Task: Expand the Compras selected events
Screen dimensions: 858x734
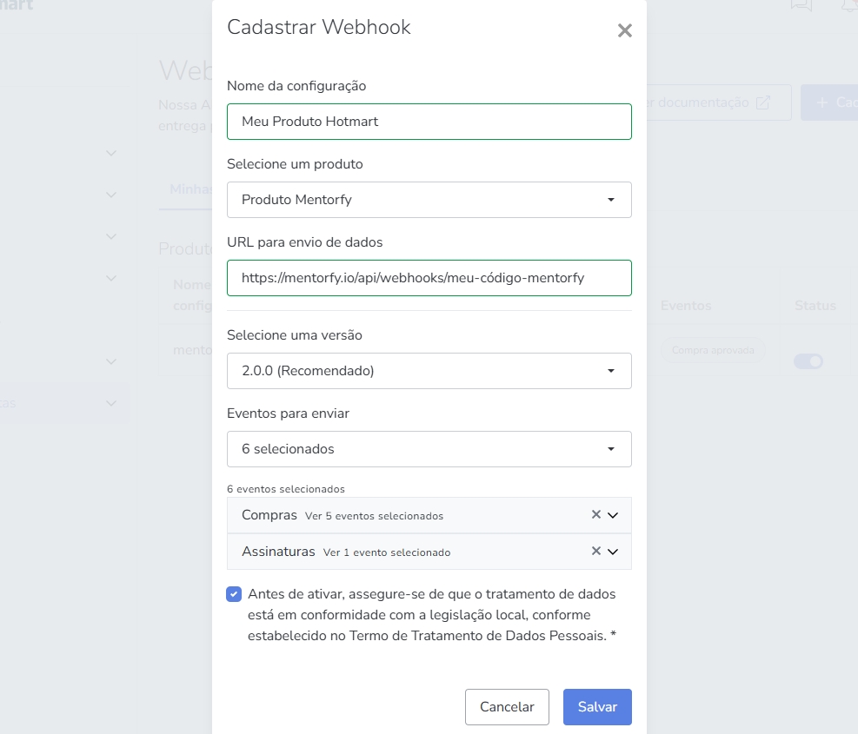Action: pos(613,515)
